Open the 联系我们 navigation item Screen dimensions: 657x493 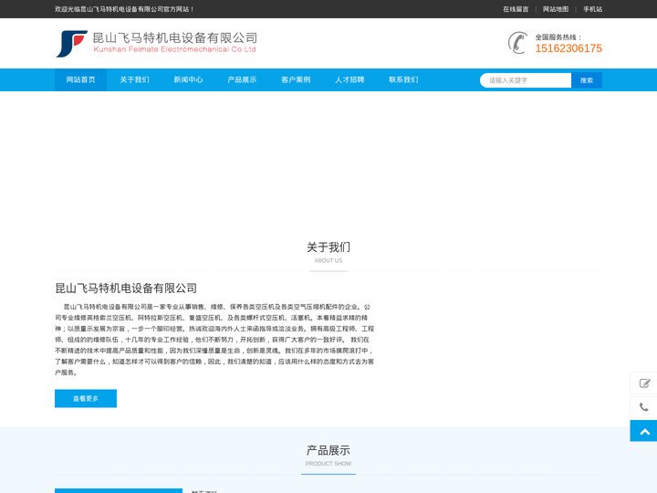click(403, 79)
